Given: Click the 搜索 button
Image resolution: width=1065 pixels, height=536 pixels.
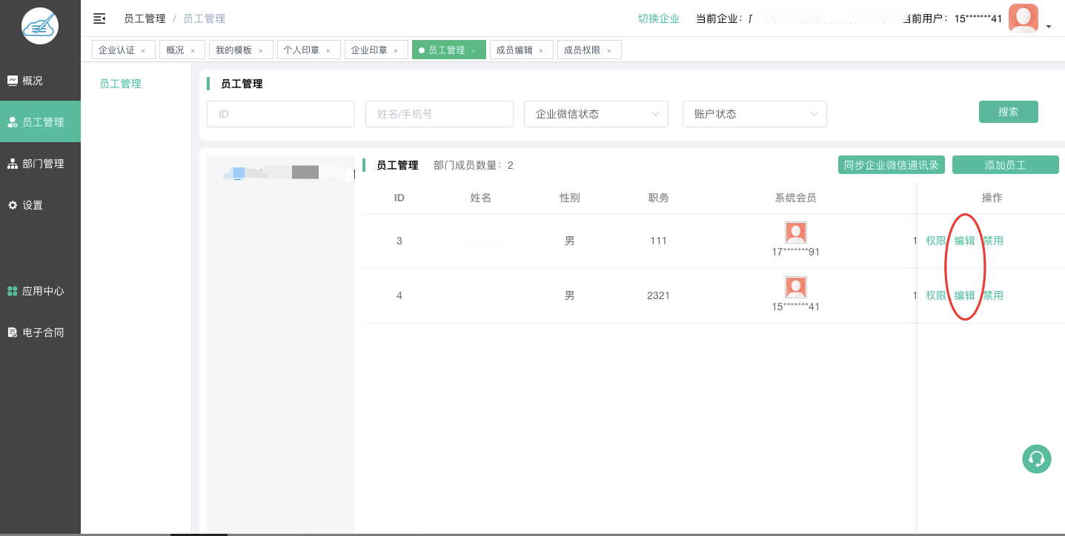Looking at the screenshot, I should (x=1008, y=112).
